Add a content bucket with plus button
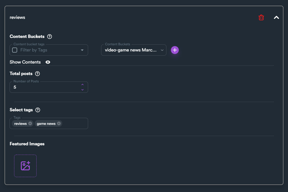 point(175,50)
